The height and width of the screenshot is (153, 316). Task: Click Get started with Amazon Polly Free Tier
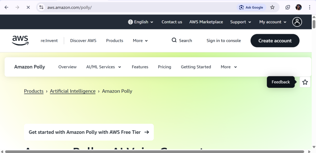coord(89,132)
